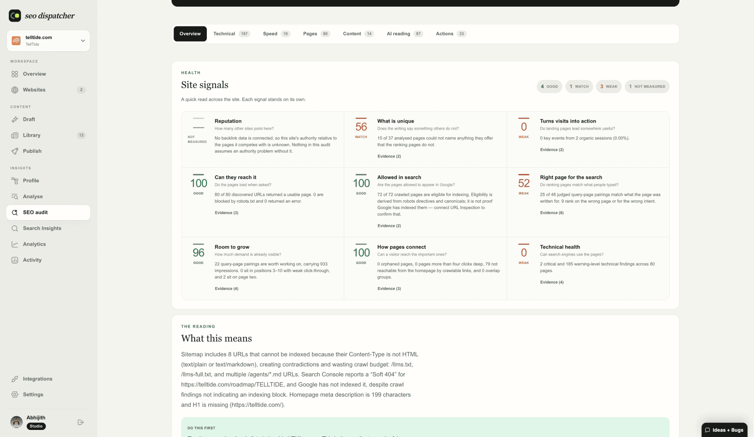Select the Analyse icon in sidebar
This screenshot has height=437, width=754.
[15, 197]
